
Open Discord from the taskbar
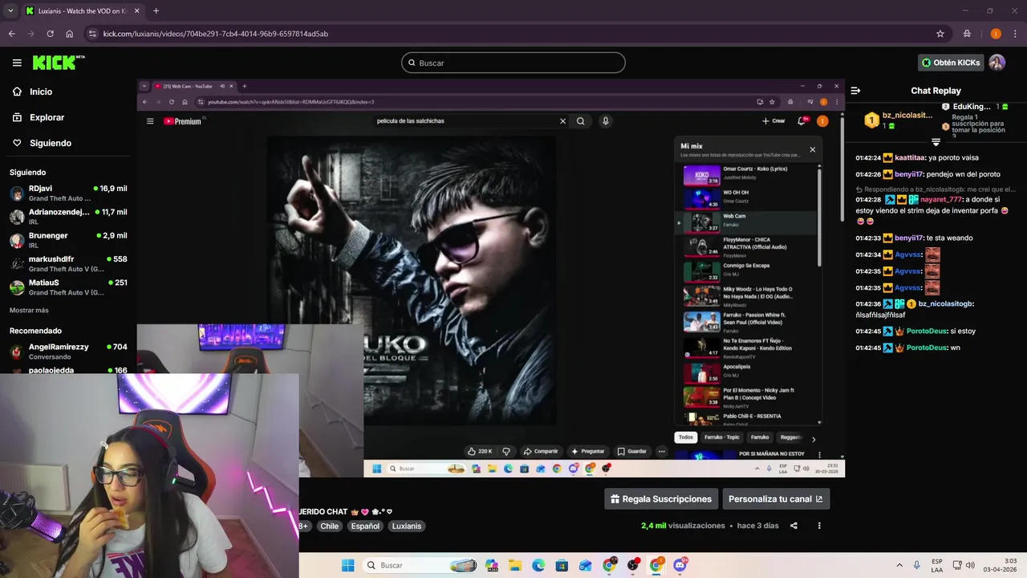[x=680, y=565]
